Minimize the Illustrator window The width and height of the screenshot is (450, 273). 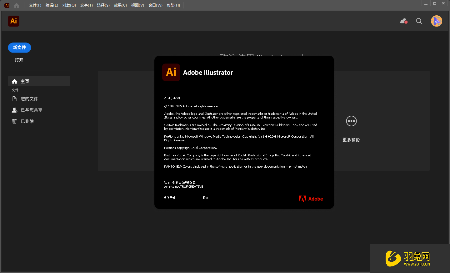click(x=426, y=3)
